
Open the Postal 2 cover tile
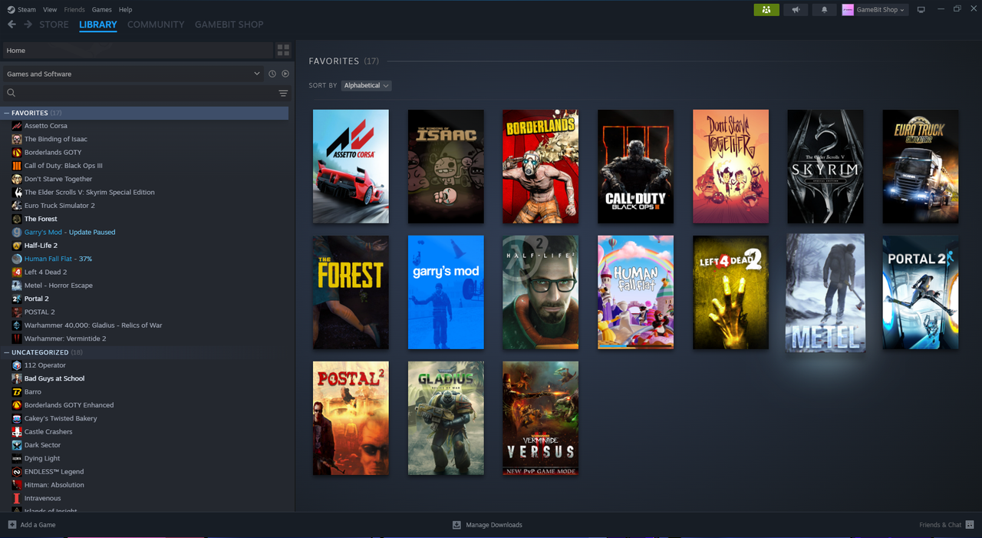(x=351, y=418)
